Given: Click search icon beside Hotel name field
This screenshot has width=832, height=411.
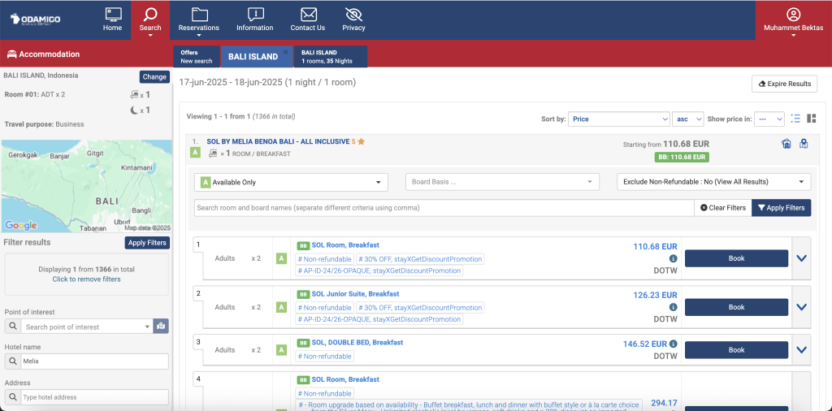Looking at the screenshot, I should pos(12,361).
